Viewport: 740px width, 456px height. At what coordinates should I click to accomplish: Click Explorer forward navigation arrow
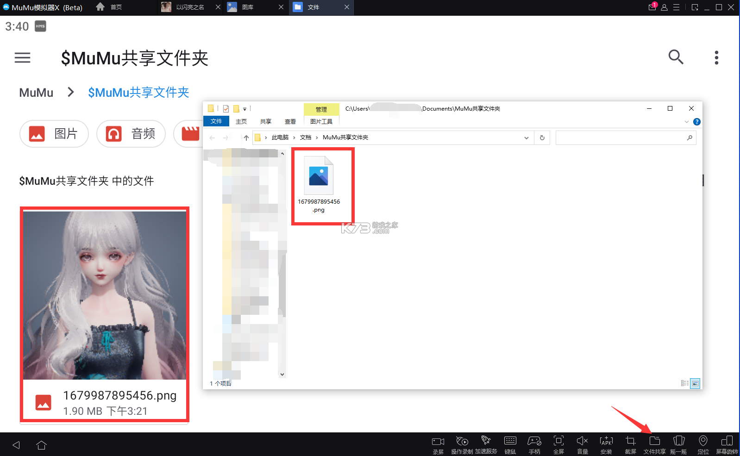[x=226, y=137]
